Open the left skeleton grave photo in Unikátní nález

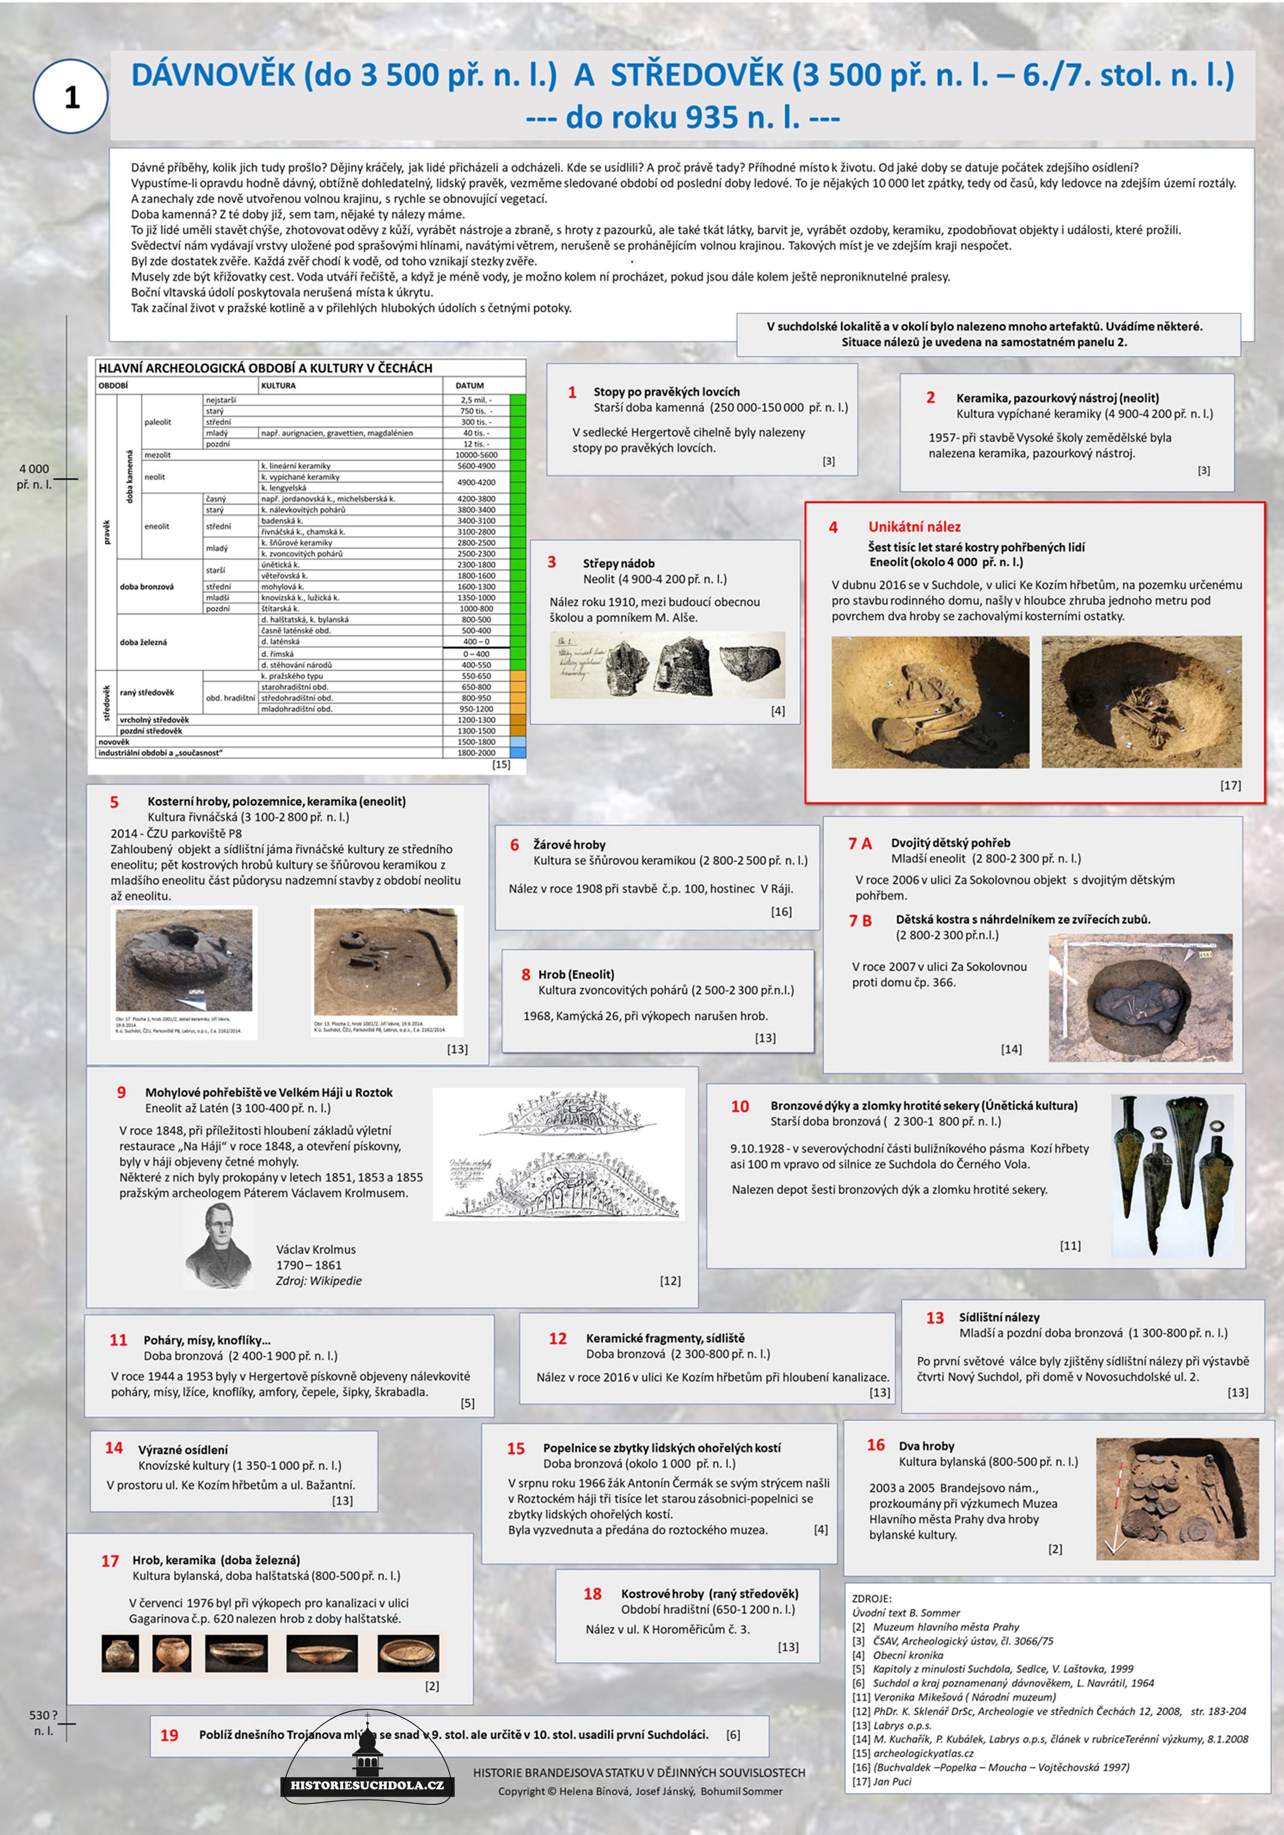tap(930, 702)
